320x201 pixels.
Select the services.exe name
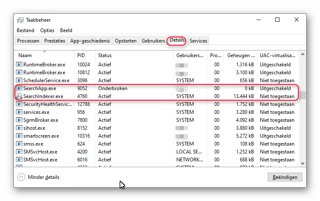pyautogui.click(x=36, y=112)
